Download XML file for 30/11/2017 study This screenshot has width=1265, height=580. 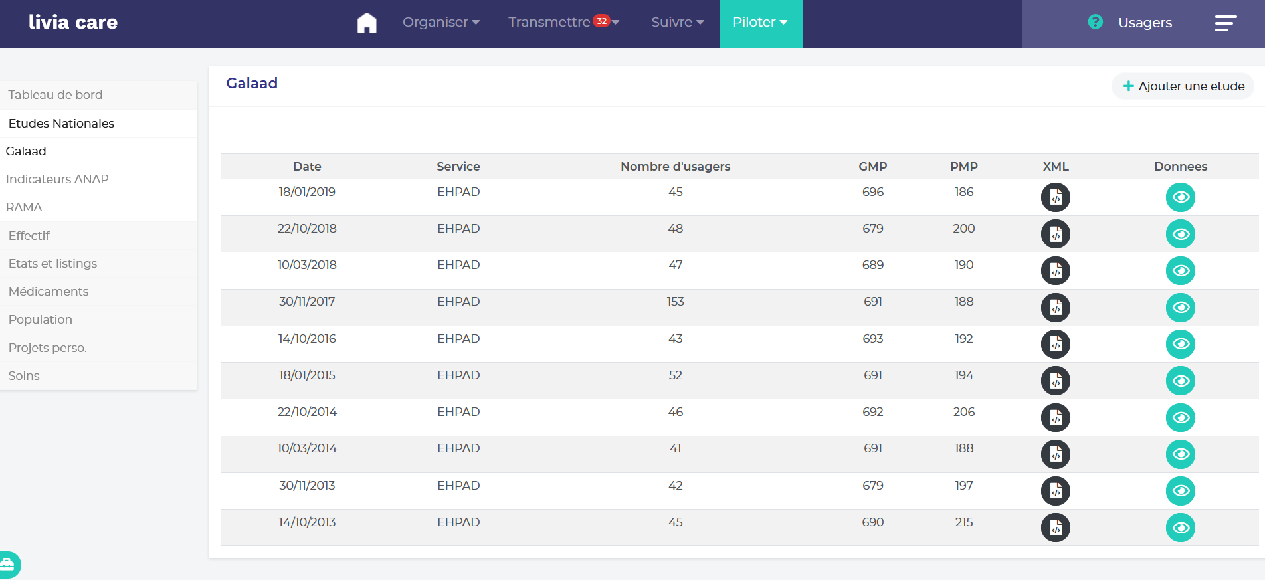tap(1055, 308)
